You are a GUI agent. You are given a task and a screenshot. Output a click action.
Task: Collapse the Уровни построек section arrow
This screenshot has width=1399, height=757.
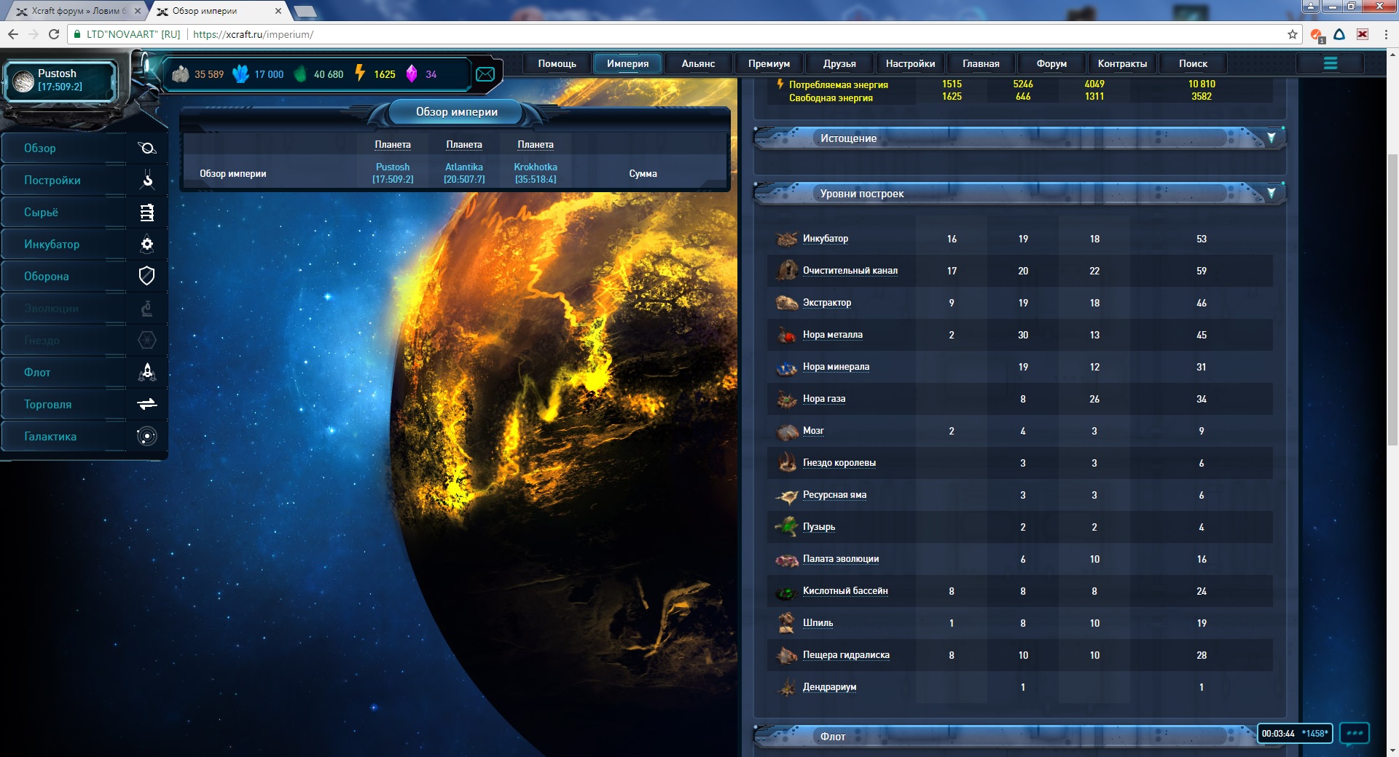(x=1271, y=193)
